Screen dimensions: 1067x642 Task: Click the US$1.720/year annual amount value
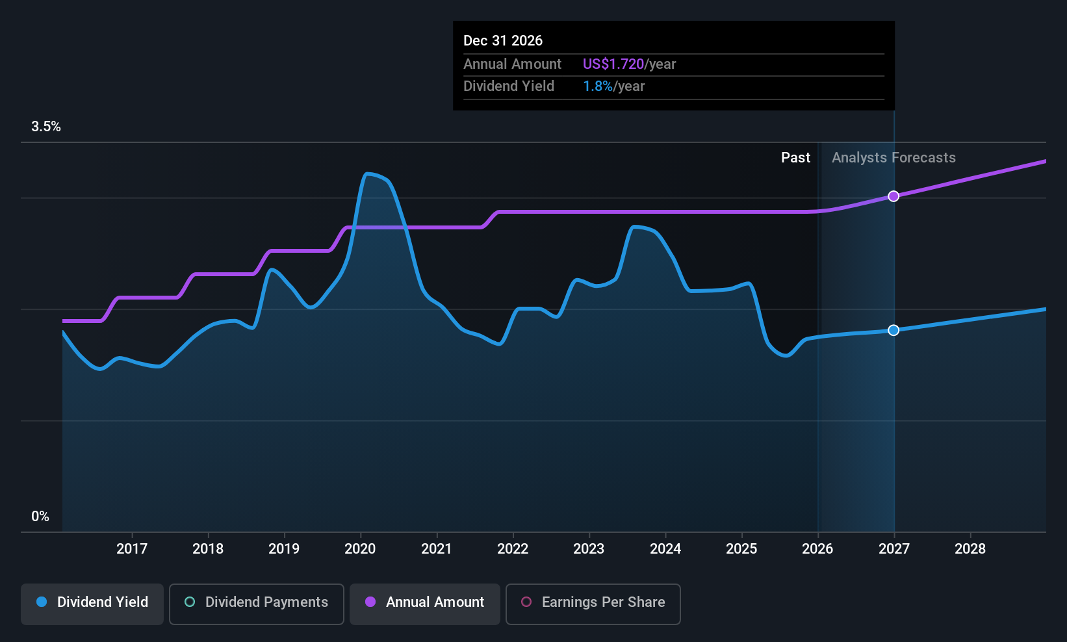629,64
